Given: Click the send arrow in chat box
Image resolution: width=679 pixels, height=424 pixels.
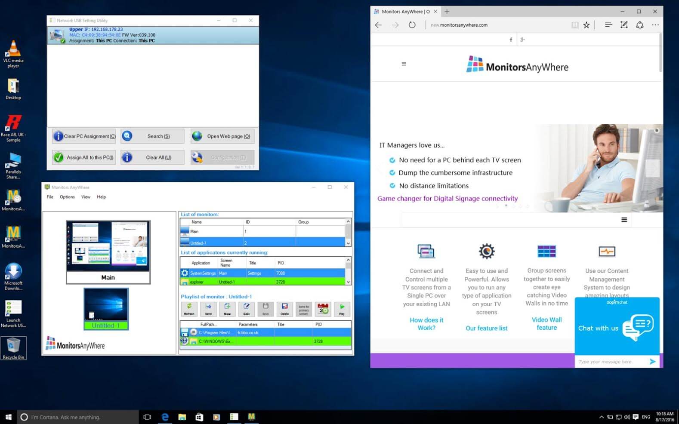Looking at the screenshot, I should point(653,362).
